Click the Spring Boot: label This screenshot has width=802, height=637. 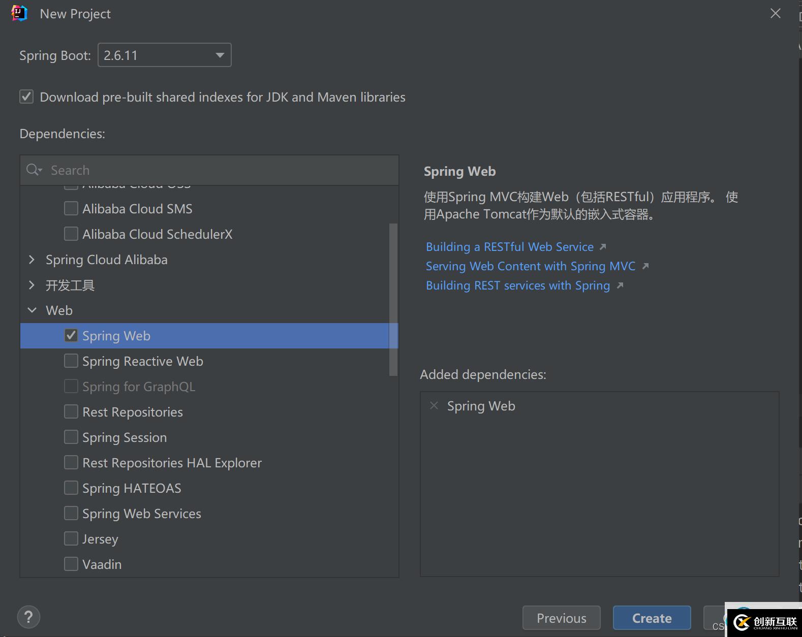click(55, 55)
